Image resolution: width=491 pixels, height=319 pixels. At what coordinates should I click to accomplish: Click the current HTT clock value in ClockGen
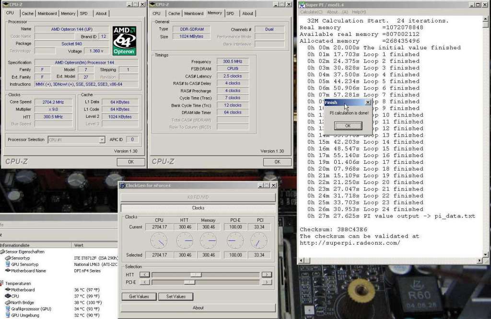click(185, 227)
